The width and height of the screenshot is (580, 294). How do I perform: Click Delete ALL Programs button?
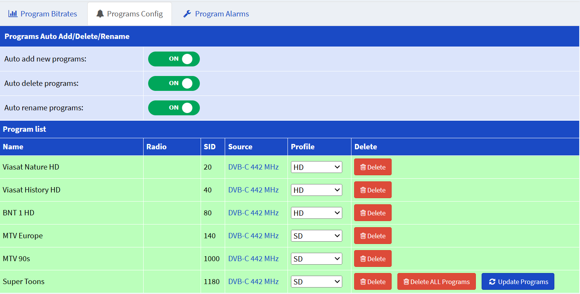tap(436, 281)
